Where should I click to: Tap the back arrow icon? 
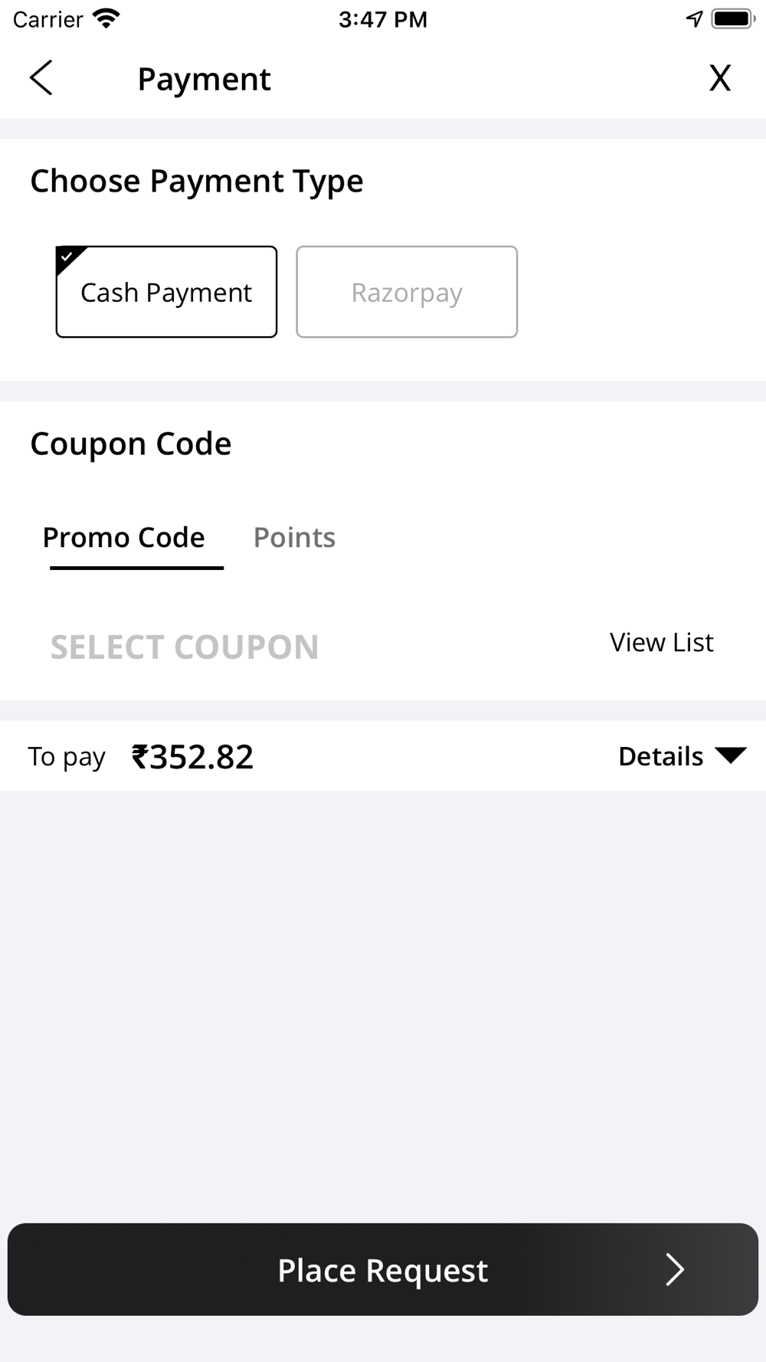click(41, 77)
